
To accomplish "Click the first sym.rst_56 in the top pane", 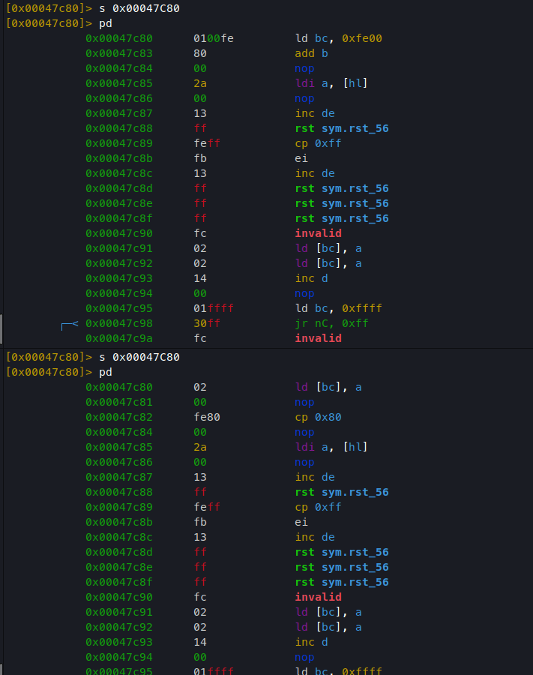I will (x=355, y=128).
